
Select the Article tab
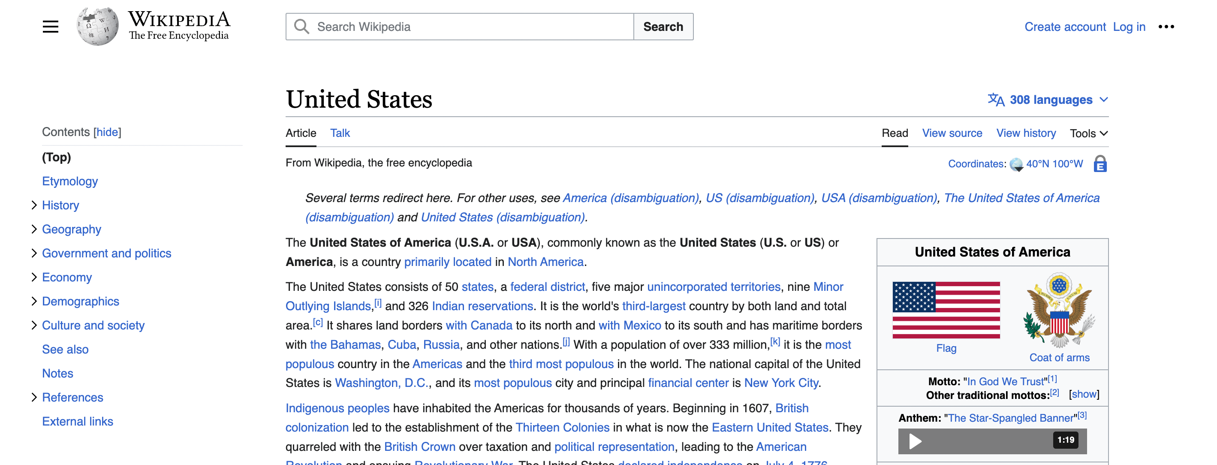click(300, 133)
